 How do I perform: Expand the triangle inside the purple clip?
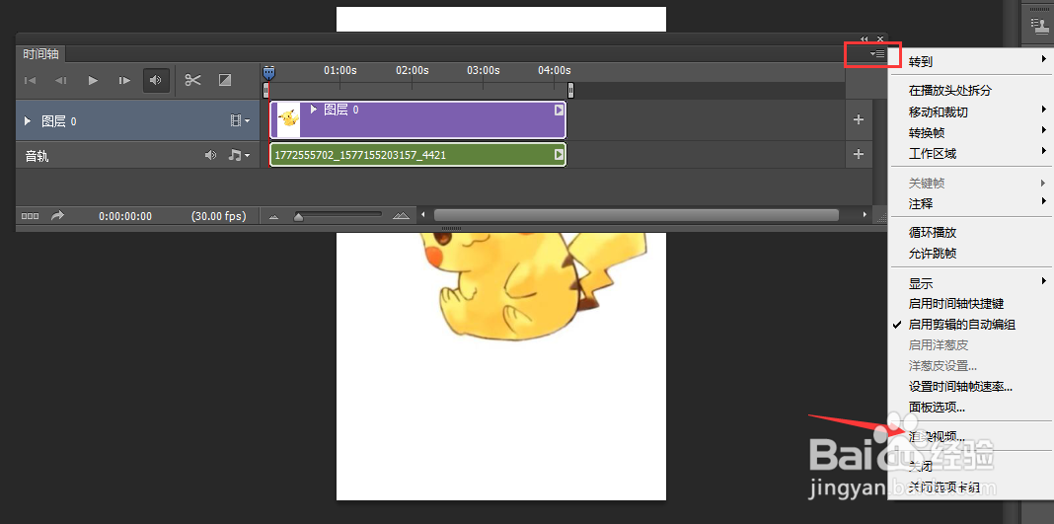pyautogui.click(x=313, y=109)
